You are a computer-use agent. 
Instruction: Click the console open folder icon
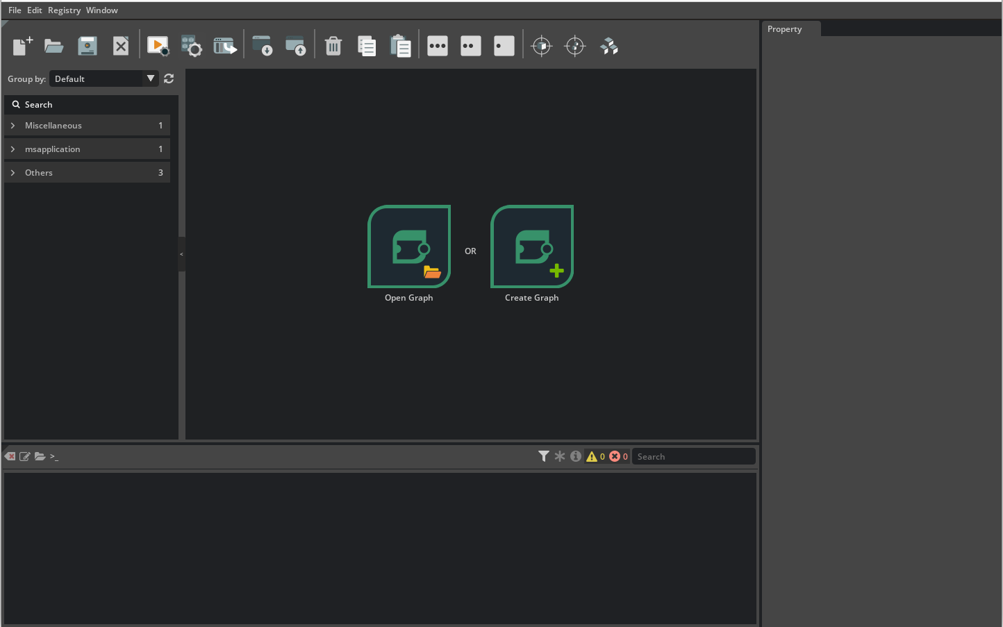(x=40, y=456)
